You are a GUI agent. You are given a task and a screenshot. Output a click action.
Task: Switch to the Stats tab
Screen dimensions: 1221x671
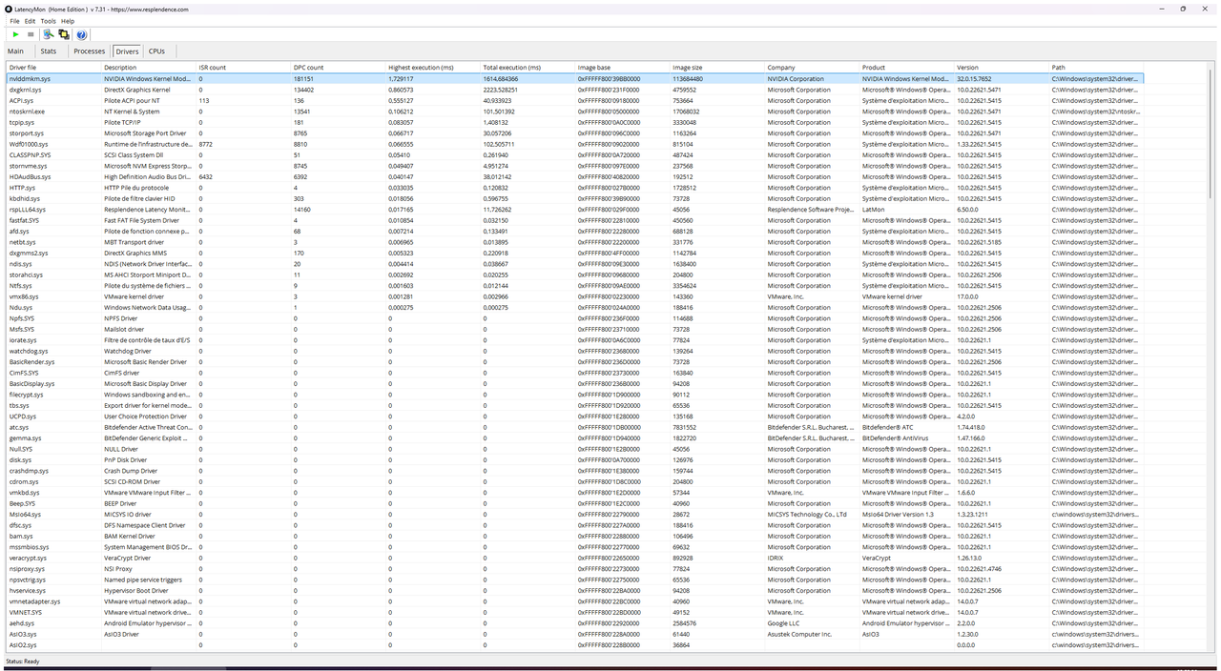tap(49, 51)
